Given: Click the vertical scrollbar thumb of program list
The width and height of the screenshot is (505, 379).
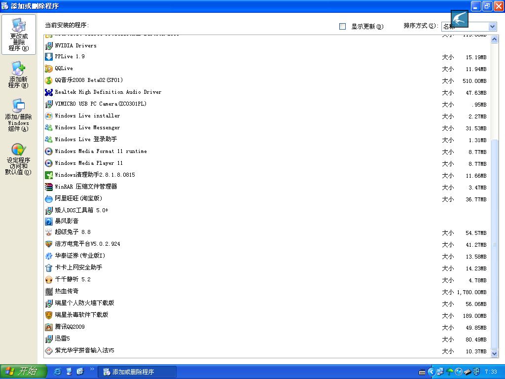Looking at the screenshot, I should point(494,244).
